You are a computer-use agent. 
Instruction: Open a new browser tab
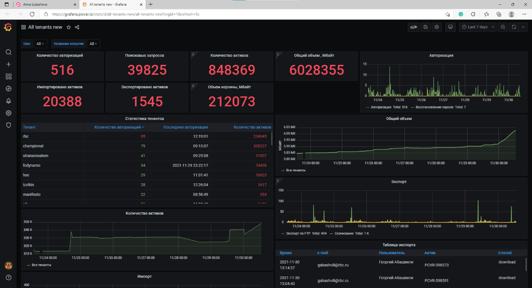(x=151, y=4)
